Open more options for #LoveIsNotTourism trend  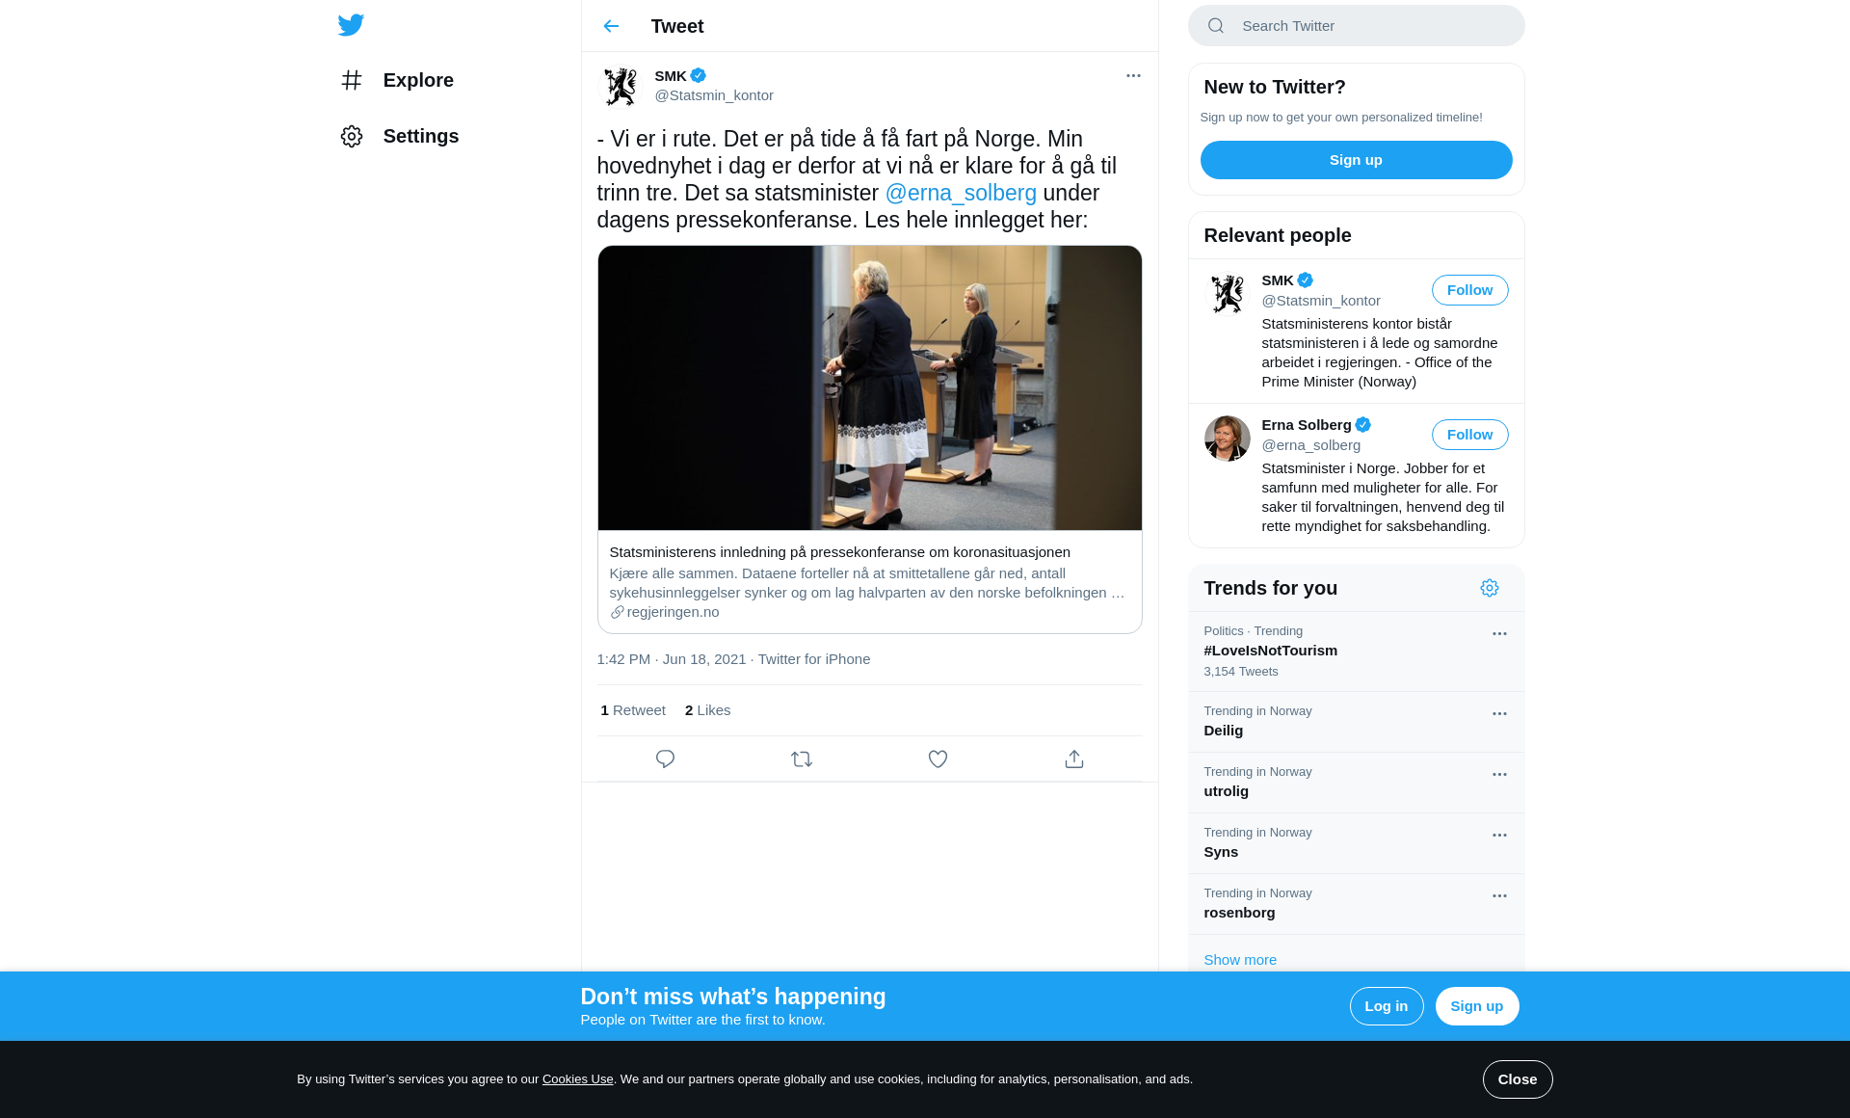tap(1499, 634)
